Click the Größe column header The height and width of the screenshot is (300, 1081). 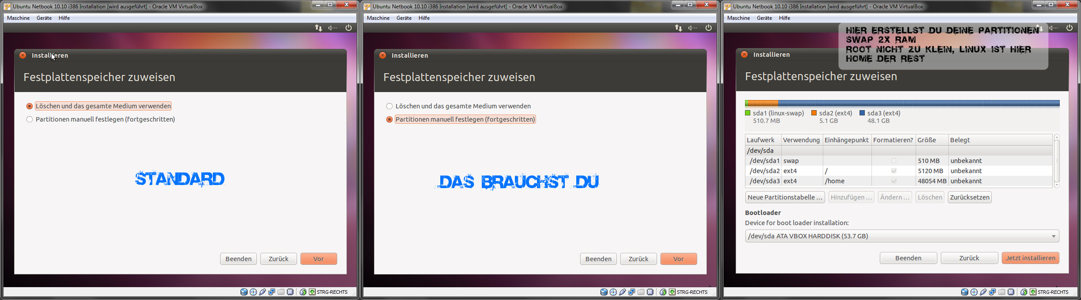[x=932, y=140]
